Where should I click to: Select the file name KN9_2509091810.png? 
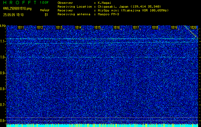point(17,9)
